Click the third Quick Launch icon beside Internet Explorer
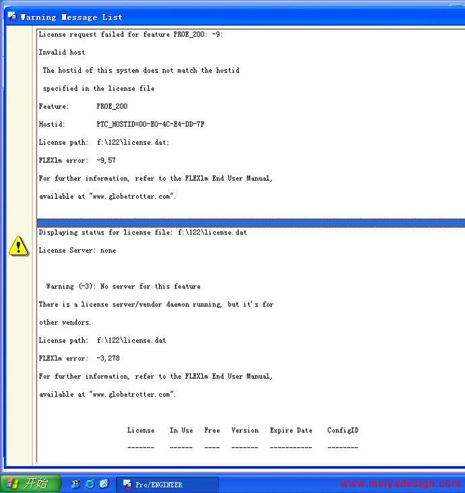Viewport: 465px width, 493px height. [x=104, y=484]
